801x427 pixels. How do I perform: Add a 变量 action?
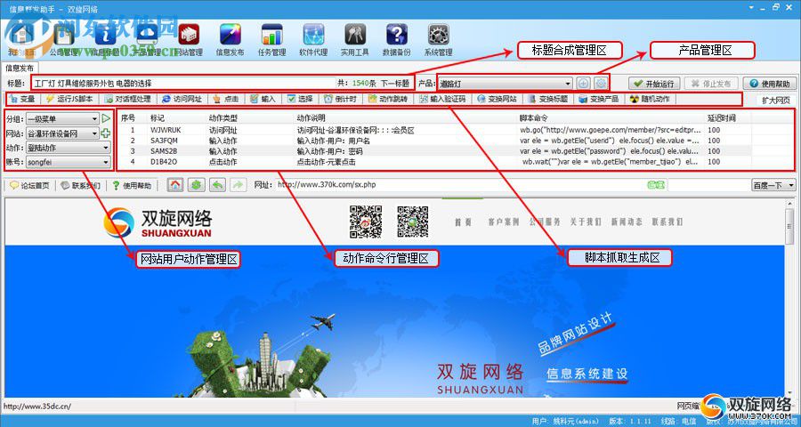click(22, 99)
